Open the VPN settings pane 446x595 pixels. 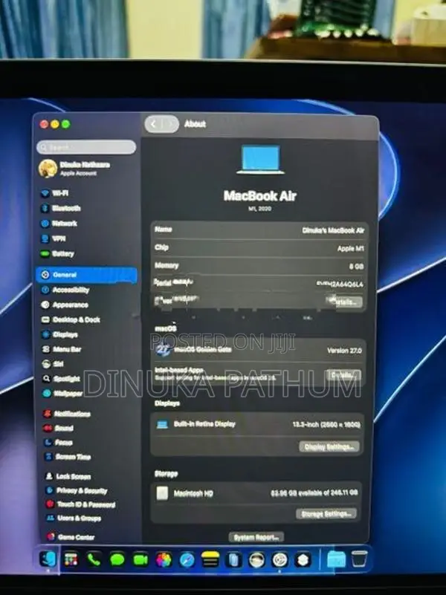[54, 238]
